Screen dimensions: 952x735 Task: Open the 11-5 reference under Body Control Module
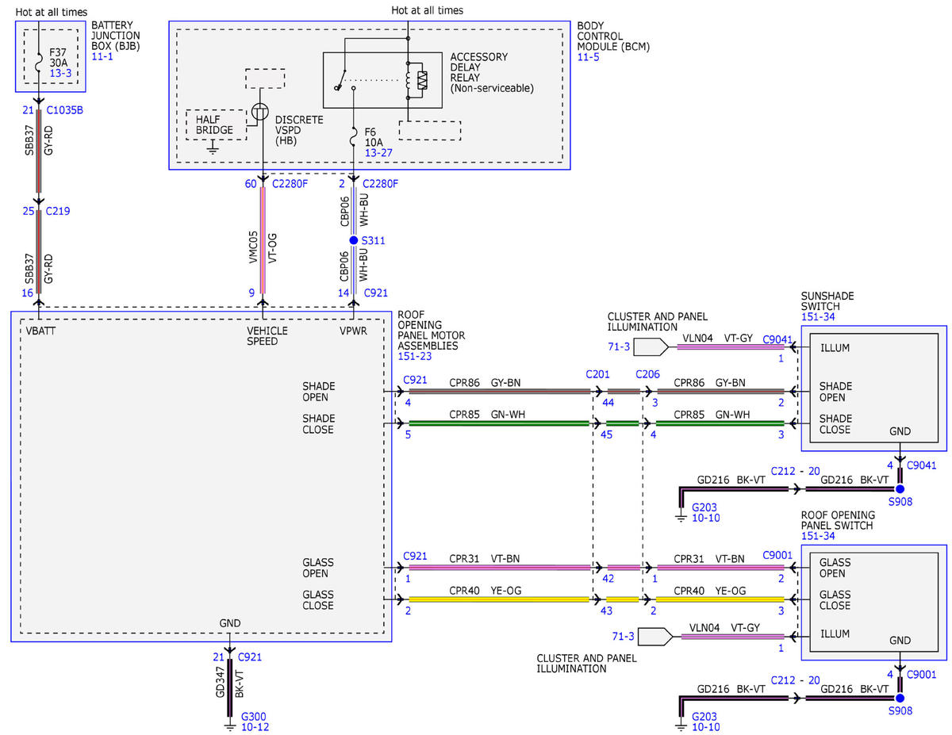click(588, 59)
